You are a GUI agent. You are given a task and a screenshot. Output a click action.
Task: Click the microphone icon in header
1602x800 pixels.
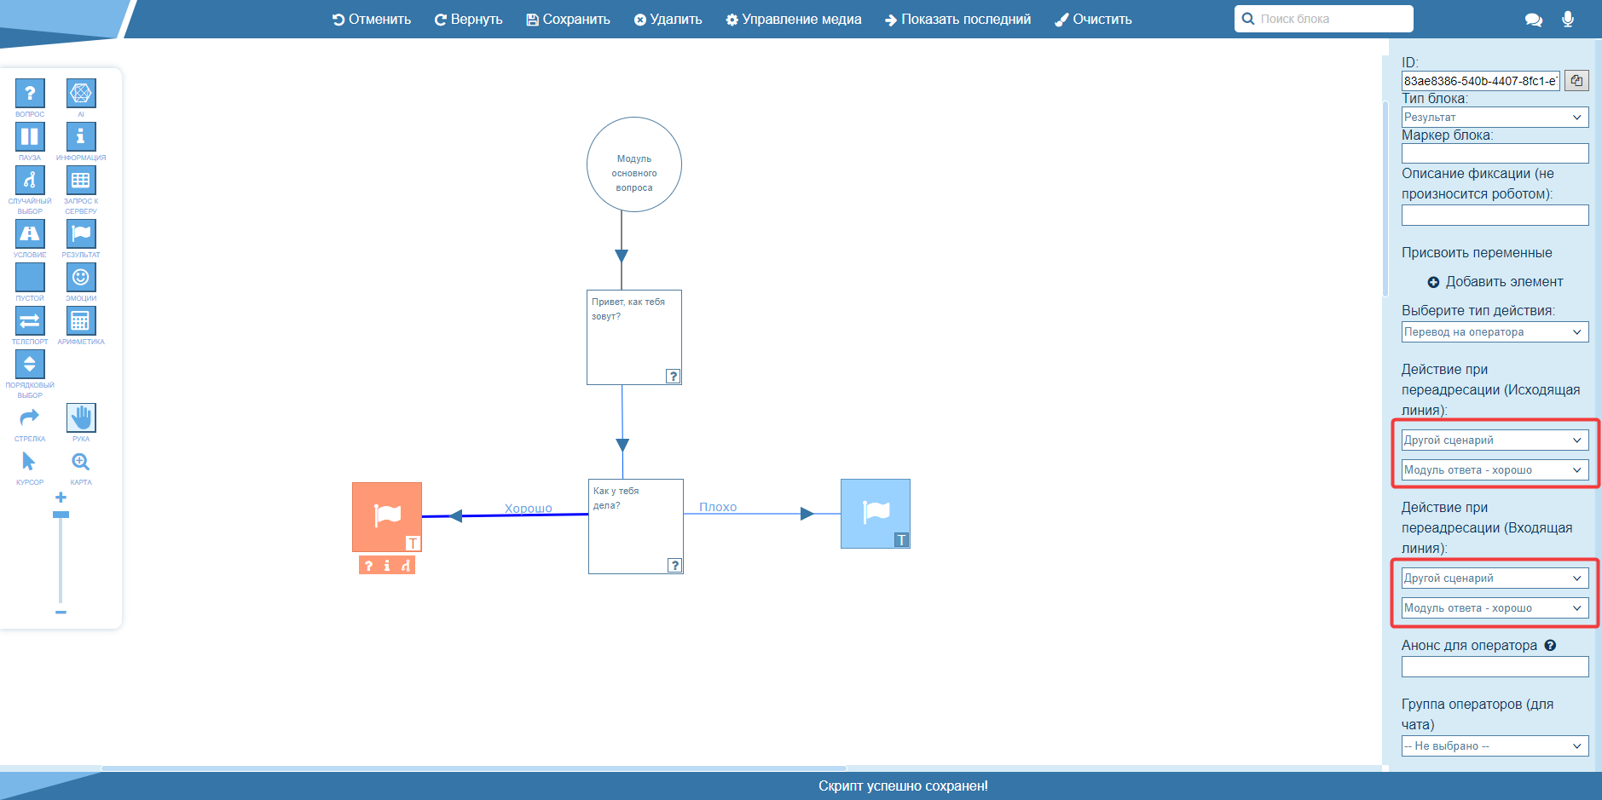(x=1568, y=19)
